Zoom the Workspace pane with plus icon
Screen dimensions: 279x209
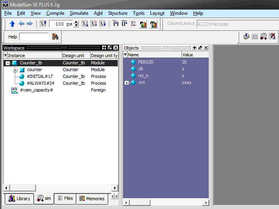coord(104,48)
